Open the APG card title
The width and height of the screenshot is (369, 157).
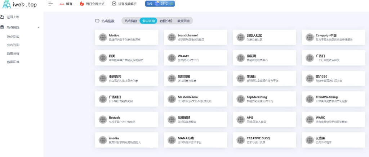click(x=250, y=117)
